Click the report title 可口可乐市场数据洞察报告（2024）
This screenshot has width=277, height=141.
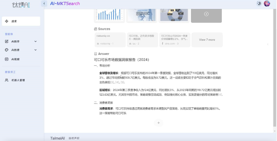coord(122,60)
